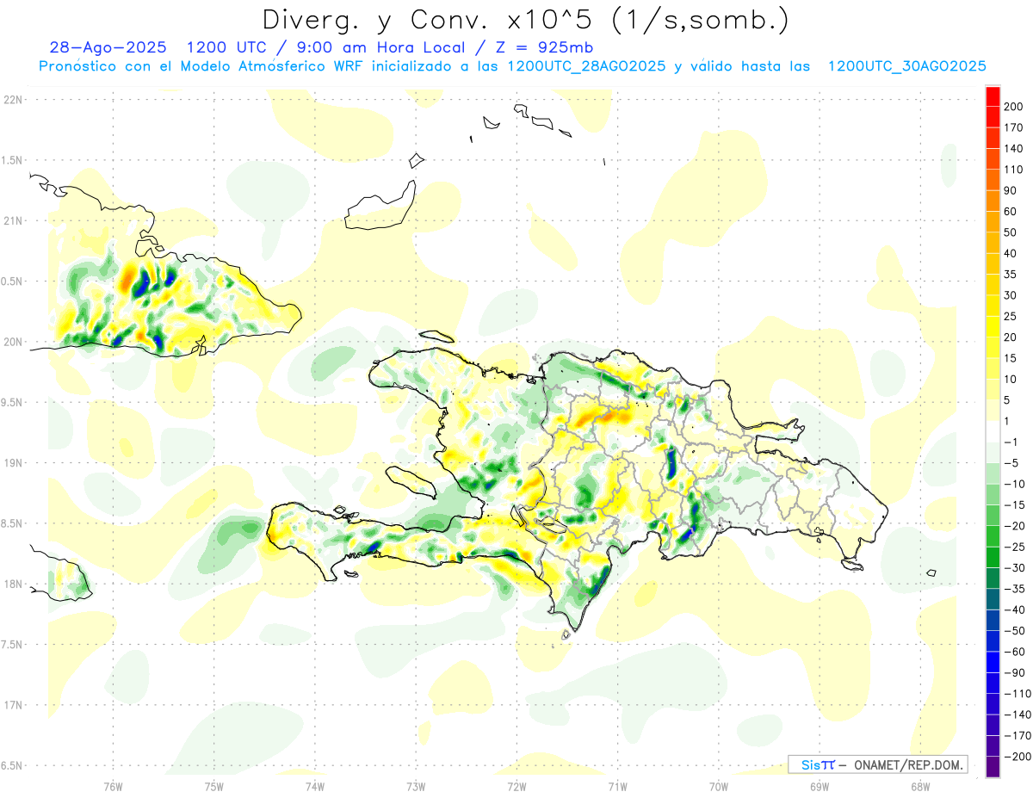Click the blue swatch between -60 and -90
1033x798 pixels.
(993, 662)
